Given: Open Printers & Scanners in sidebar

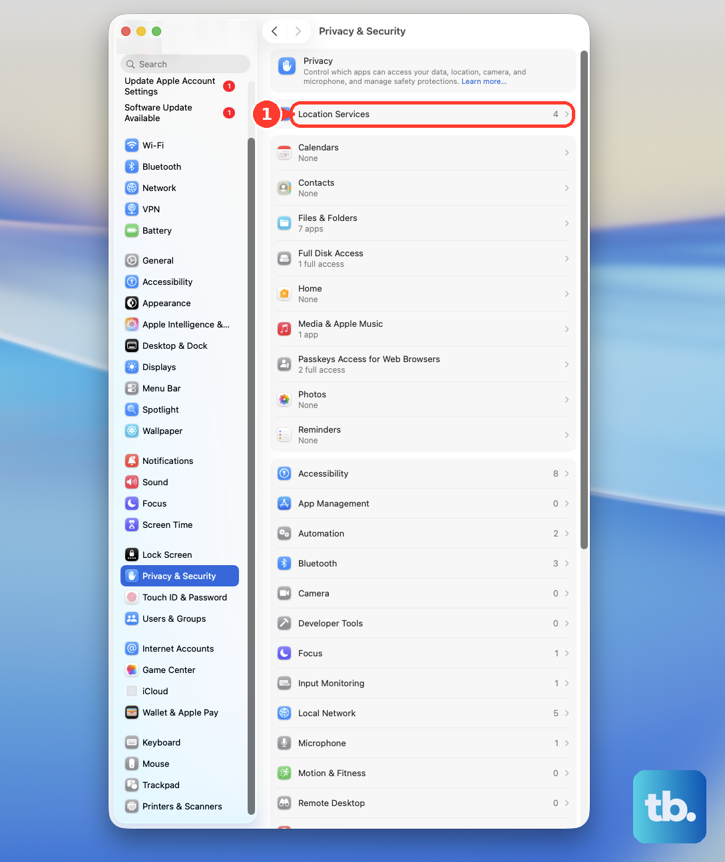Looking at the screenshot, I should (x=180, y=806).
